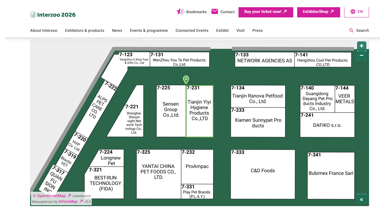The height and width of the screenshot is (216, 385).
Task: Click the map zoom in plus button
Action: tap(362, 46)
